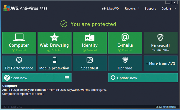The image size is (180, 110).
Task: Click the shield icon on Firewall tile
Action: pos(160,38)
